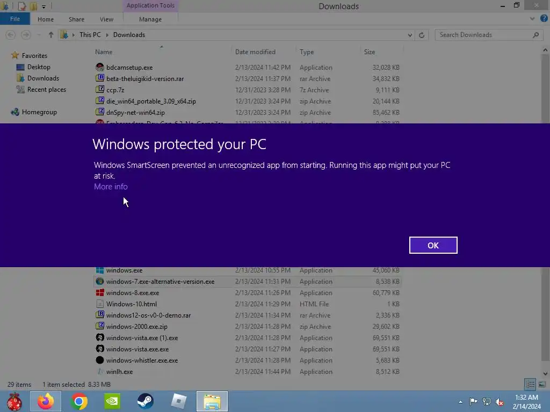This screenshot has height=412, width=550.
Task: Select windows12-os-v0-0-demo.rar archive icon
Action: [100, 315]
